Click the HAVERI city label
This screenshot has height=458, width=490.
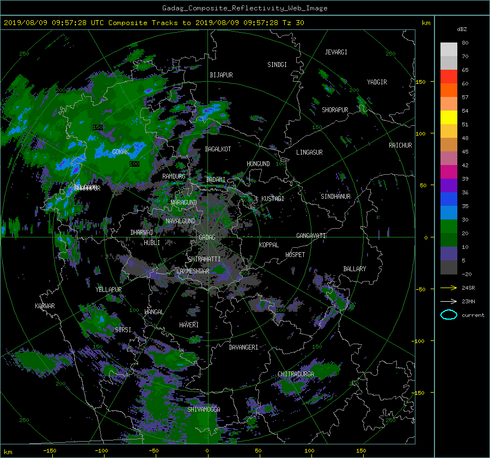[x=189, y=325]
